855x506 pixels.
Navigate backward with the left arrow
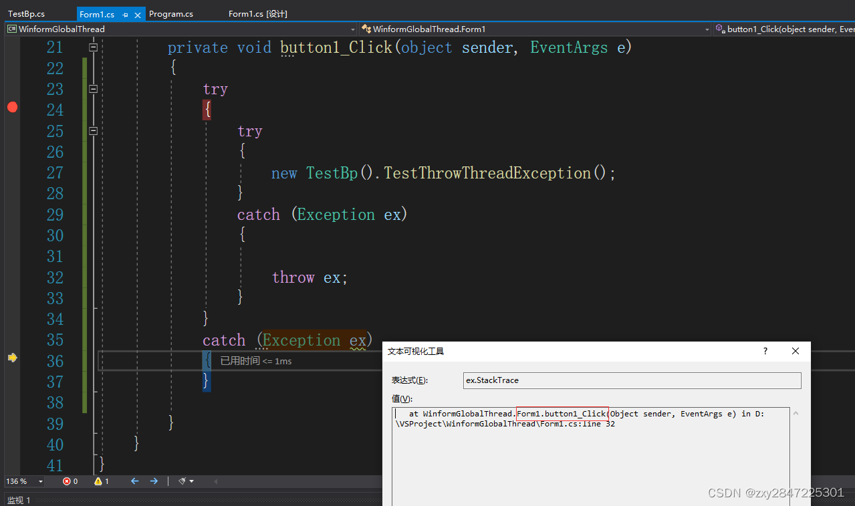click(134, 481)
